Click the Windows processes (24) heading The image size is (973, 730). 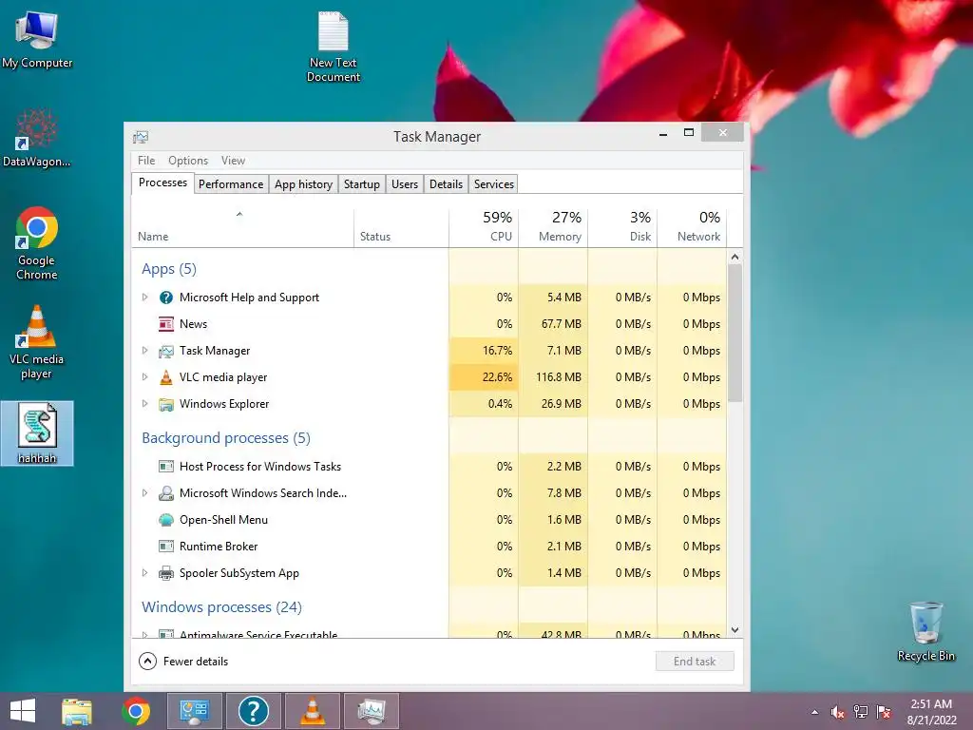[221, 606]
